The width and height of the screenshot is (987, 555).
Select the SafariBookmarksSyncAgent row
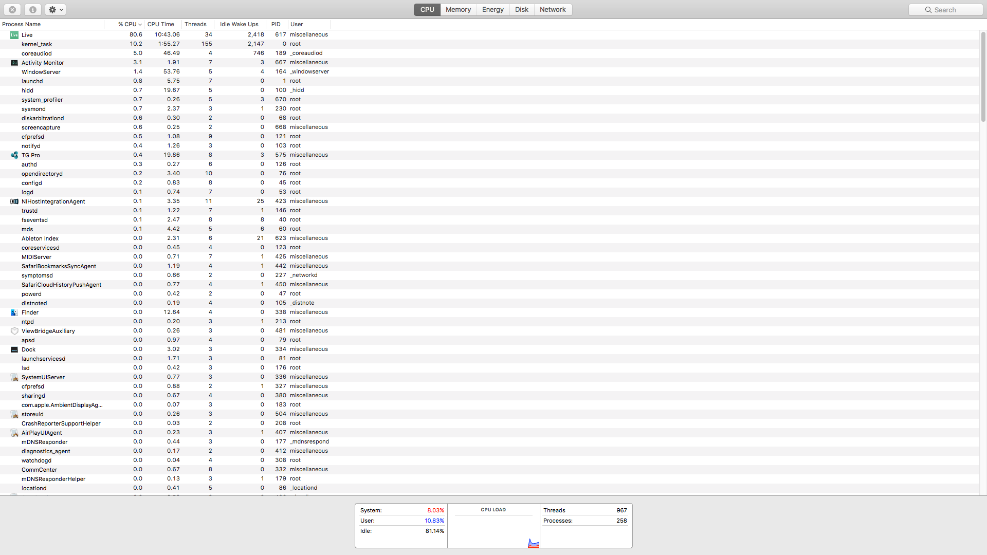click(x=489, y=266)
